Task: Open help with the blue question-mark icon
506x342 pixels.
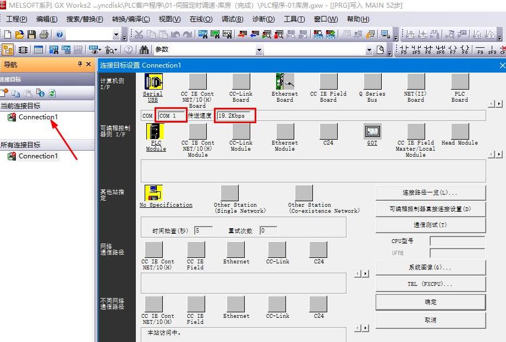Action: pyautogui.click(x=59, y=34)
